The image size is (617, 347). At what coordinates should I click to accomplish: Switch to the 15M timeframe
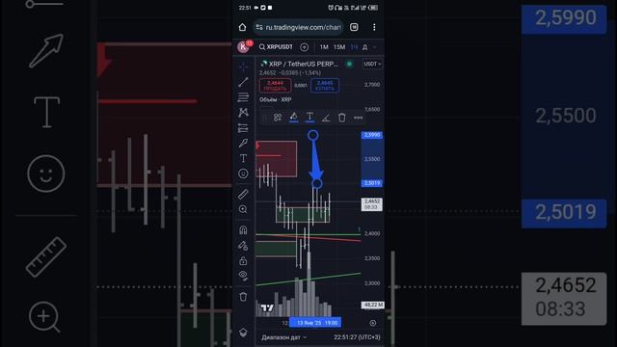(x=339, y=47)
